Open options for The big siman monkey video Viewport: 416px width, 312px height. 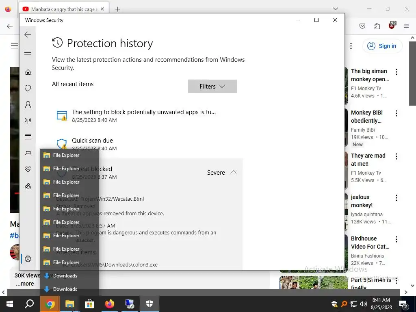pos(396,72)
